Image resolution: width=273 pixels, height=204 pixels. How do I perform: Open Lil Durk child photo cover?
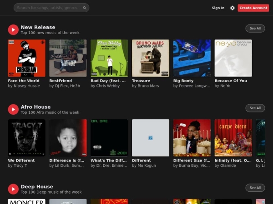68,138
